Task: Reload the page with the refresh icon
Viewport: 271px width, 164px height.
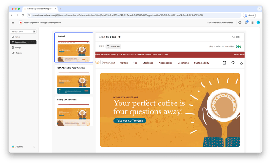Action: (x=23, y=15)
